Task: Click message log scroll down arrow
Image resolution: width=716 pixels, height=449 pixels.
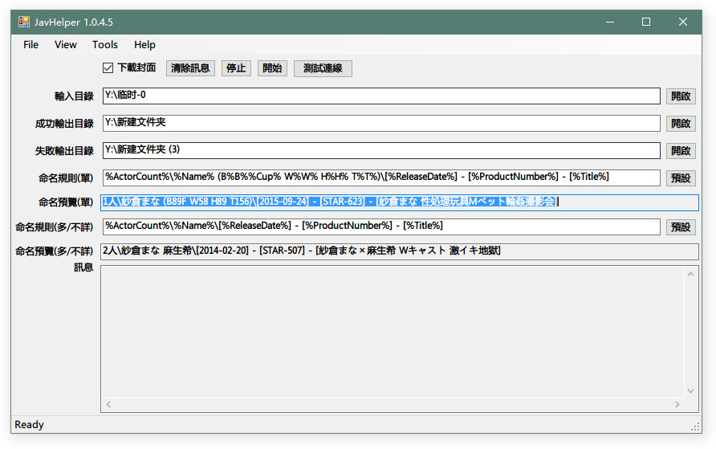Action: 690,391
